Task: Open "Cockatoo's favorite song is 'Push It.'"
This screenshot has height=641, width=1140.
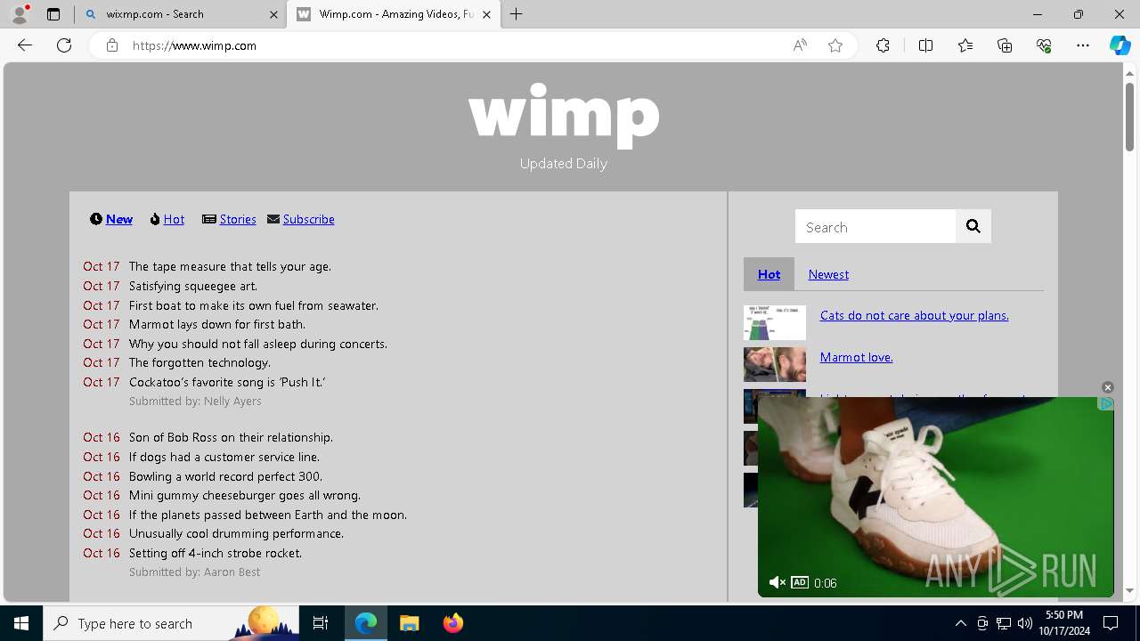Action: [227, 382]
